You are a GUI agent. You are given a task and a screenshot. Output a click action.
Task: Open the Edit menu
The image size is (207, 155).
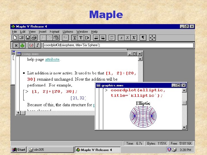point(23,32)
